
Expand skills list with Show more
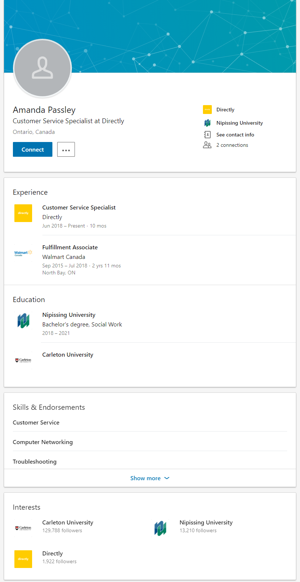point(150,478)
